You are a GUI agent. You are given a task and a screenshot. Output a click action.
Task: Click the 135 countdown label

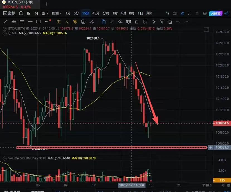tap(222, 180)
